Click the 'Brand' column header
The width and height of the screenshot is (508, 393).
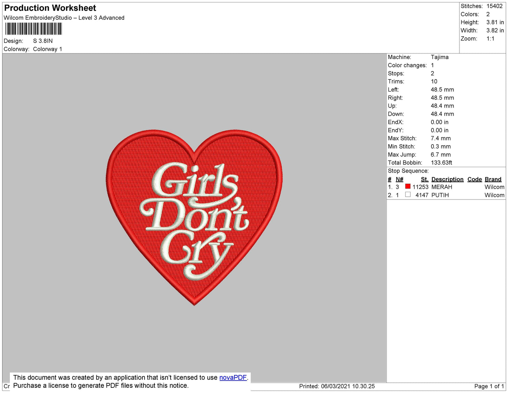pos(493,179)
